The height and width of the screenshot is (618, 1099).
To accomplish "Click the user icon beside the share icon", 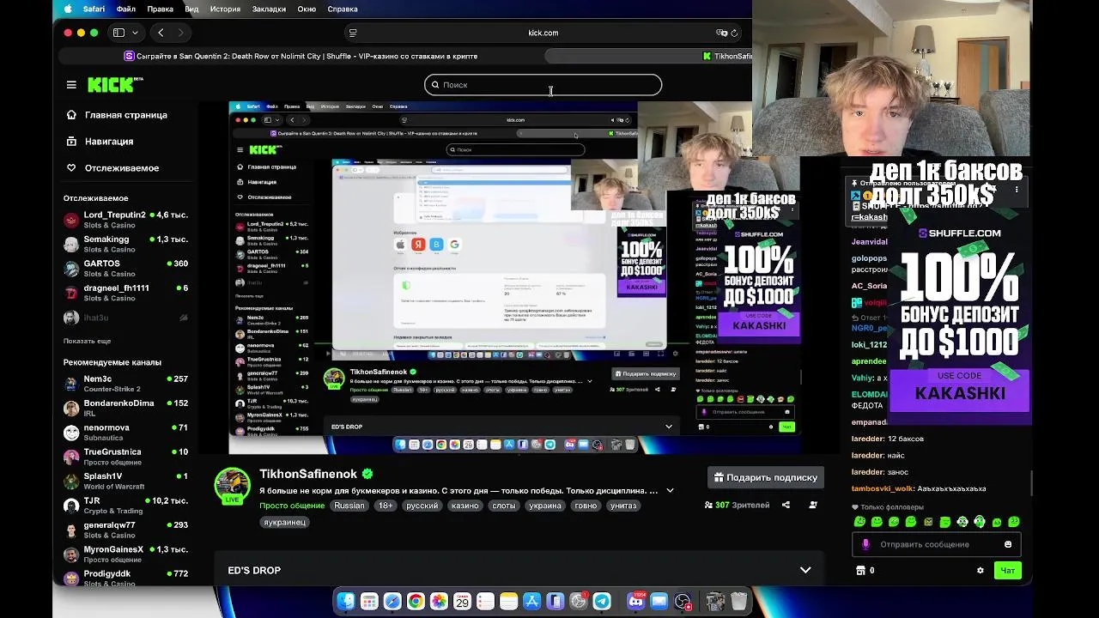I will click(x=812, y=505).
